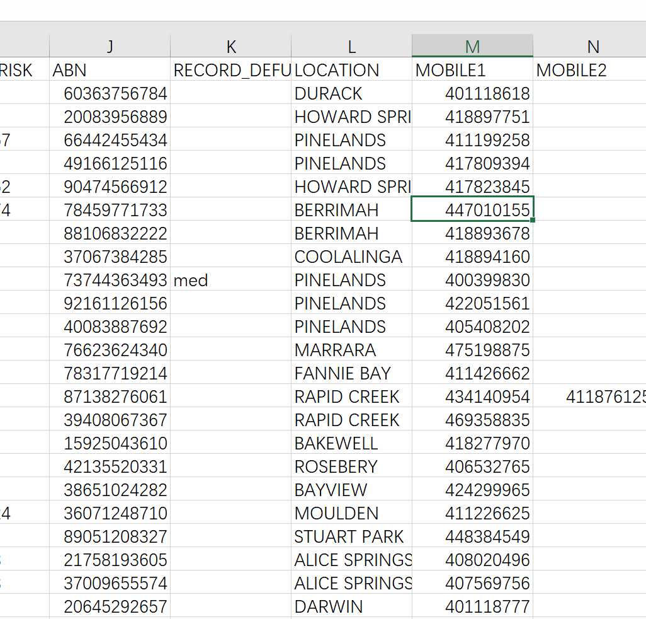646x619 pixels.
Task: Select ABN cell 38651024282
Action: [110, 489]
